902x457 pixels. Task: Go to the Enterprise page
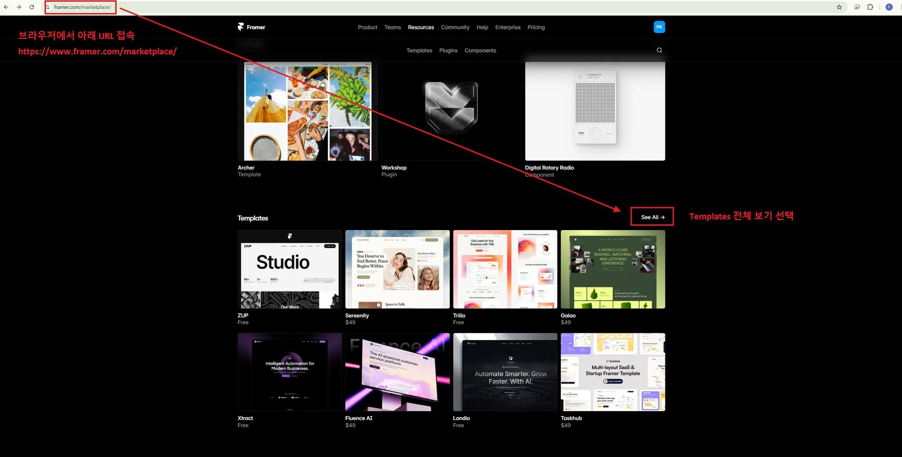(x=507, y=27)
